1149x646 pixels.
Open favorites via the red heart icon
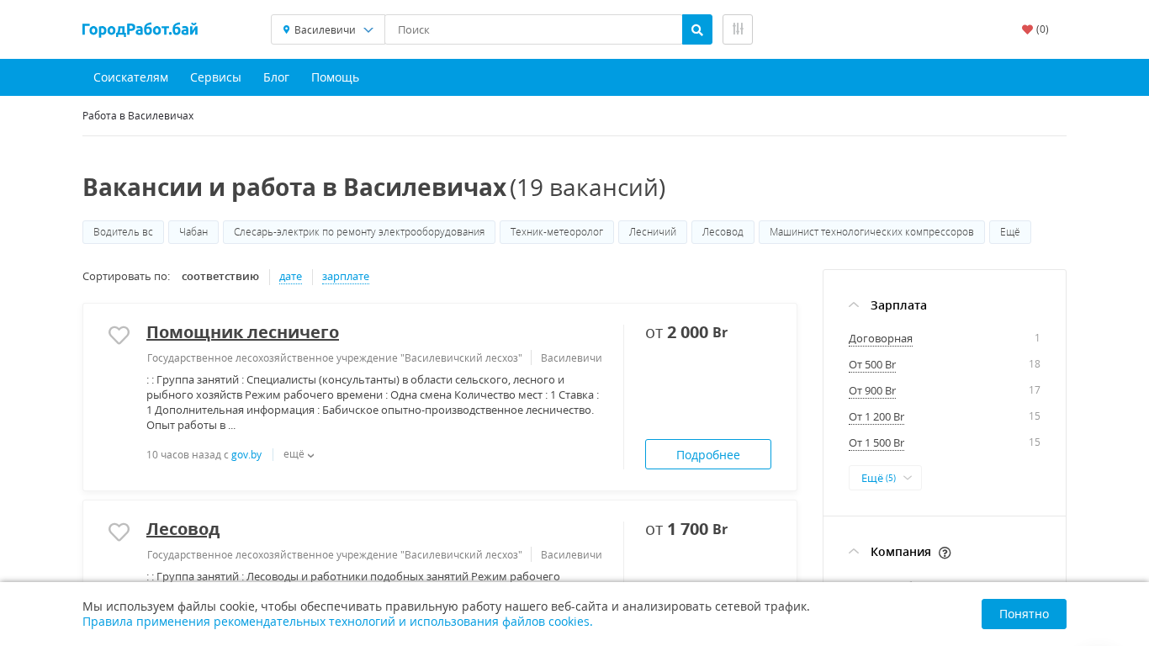coord(1027,29)
